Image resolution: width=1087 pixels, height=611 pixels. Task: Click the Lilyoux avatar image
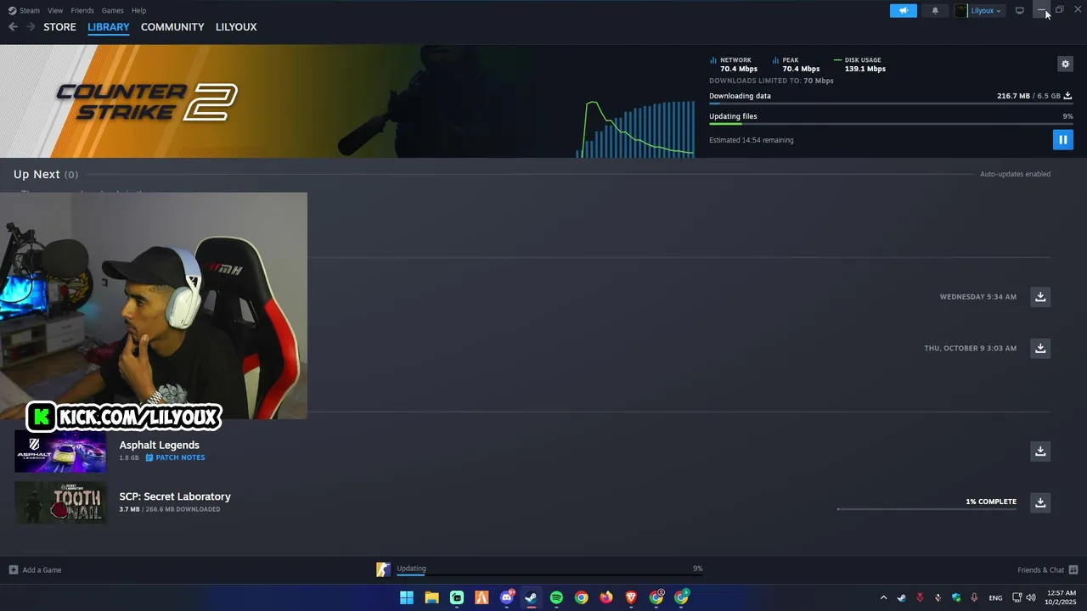click(x=961, y=10)
